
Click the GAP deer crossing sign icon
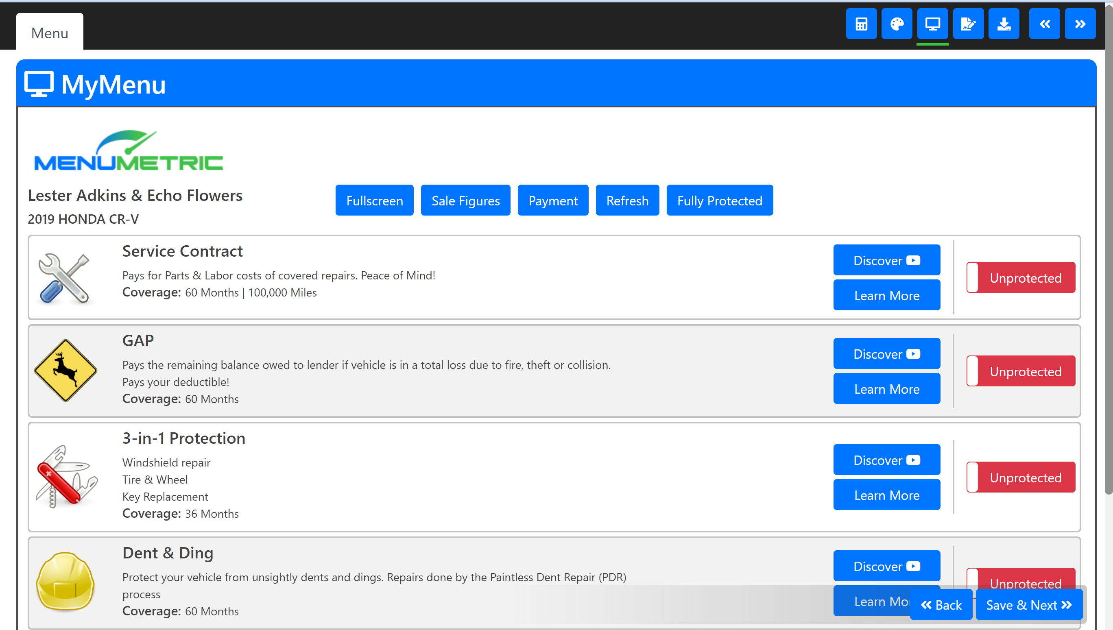point(65,371)
